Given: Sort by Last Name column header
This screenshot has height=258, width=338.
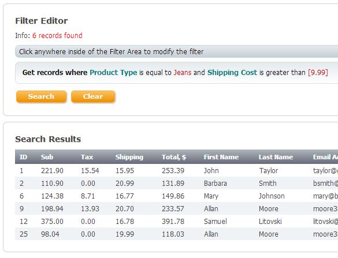Looking at the screenshot, I should tap(276, 157).
